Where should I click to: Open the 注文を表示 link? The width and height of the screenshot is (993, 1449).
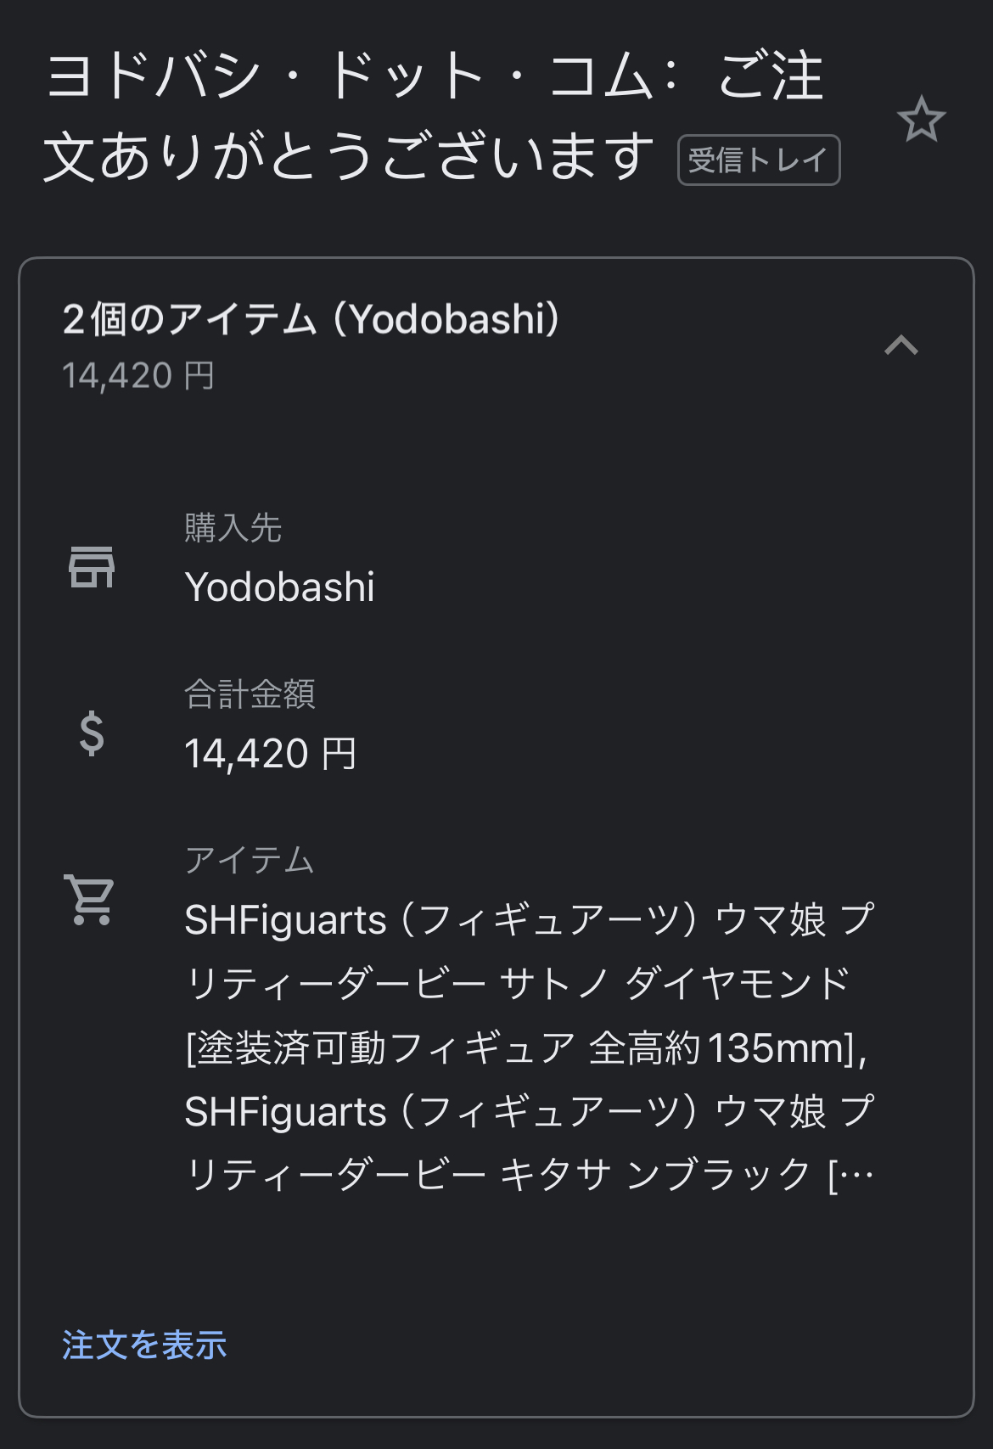[x=144, y=1345]
